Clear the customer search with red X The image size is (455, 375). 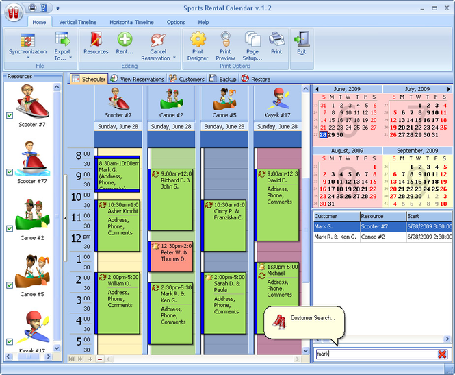442,354
